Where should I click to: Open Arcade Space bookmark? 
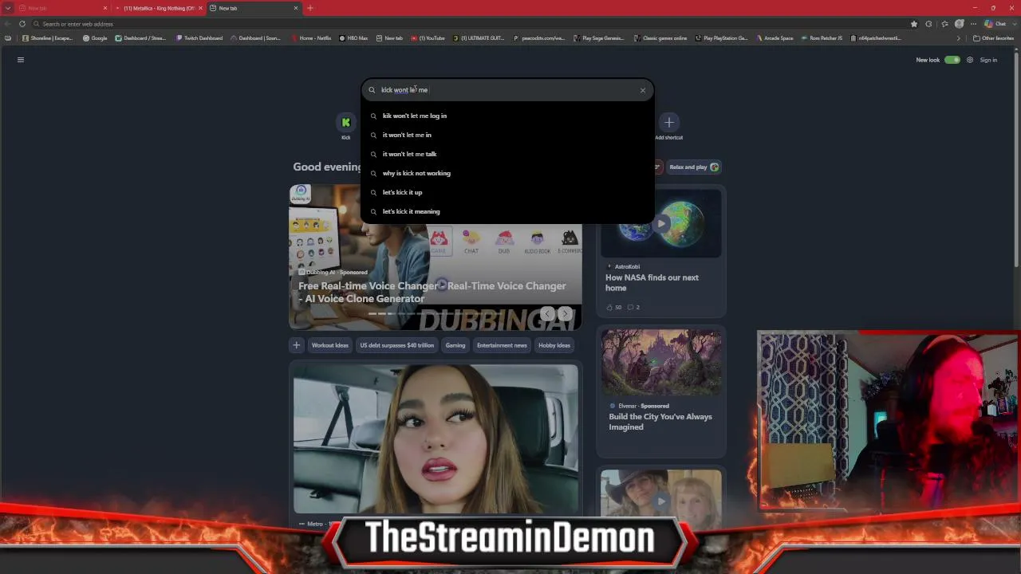tap(774, 38)
